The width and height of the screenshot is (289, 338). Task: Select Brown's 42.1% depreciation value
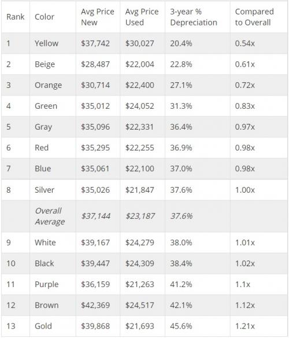(181, 305)
